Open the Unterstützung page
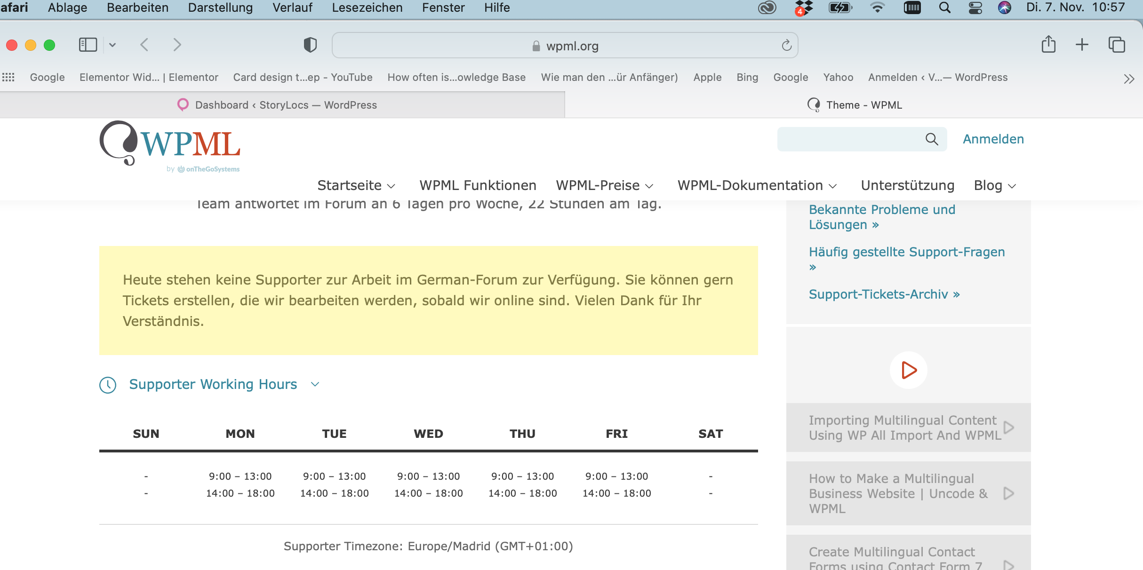 908,185
